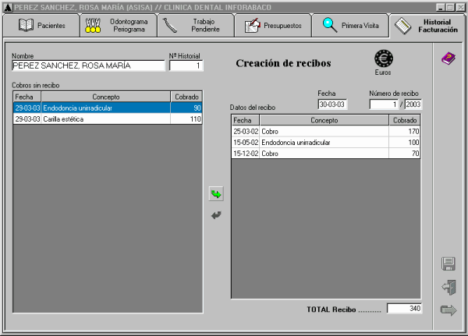This screenshot has width=468, height=336.
Task: Select the Carilla estética row
Action: pyautogui.click(x=108, y=119)
